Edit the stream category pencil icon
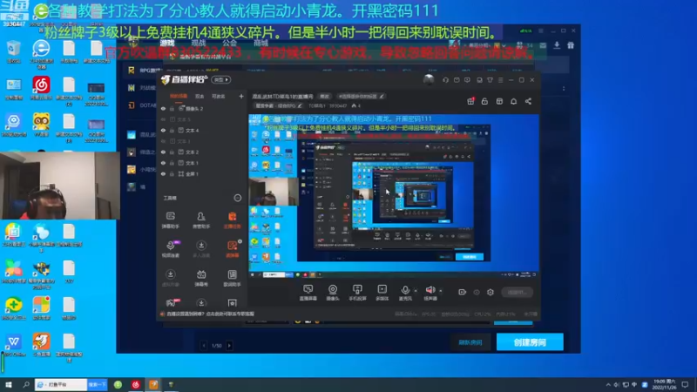The image size is (697, 392). click(300, 105)
